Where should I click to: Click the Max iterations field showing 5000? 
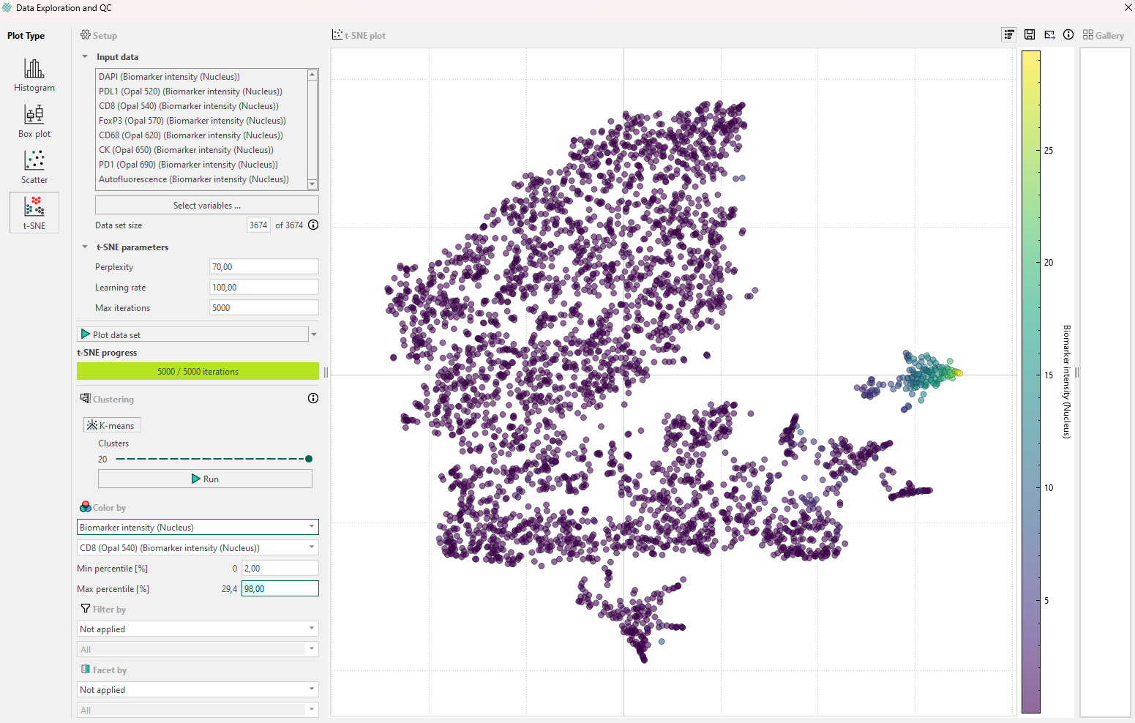pyautogui.click(x=264, y=307)
